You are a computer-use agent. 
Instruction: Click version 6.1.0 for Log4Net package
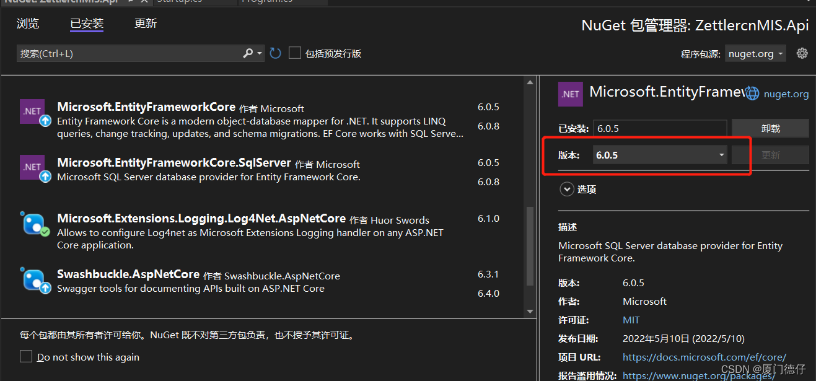[x=488, y=219]
